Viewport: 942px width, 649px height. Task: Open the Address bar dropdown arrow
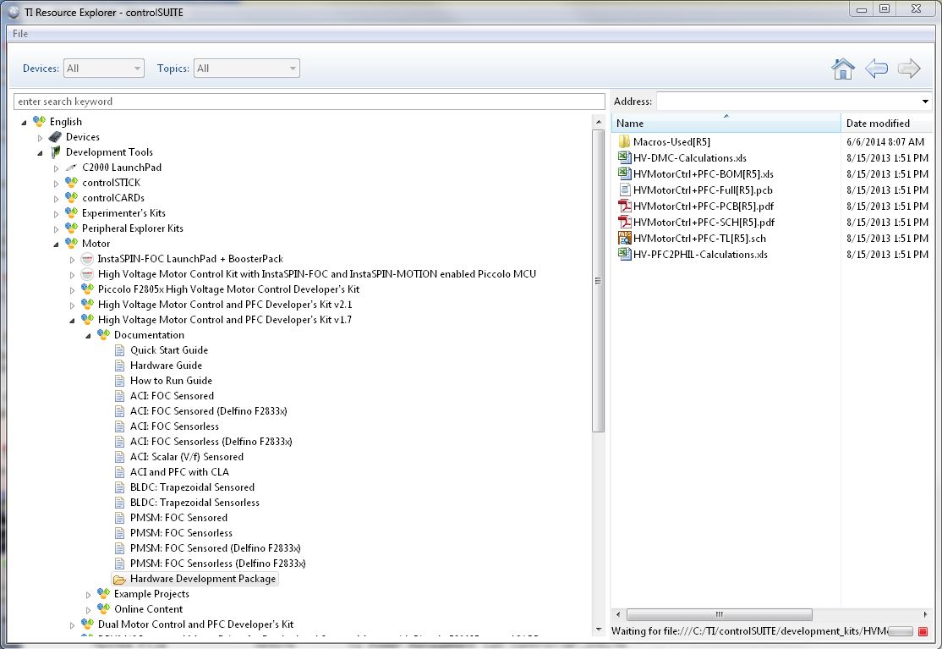[x=925, y=102]
